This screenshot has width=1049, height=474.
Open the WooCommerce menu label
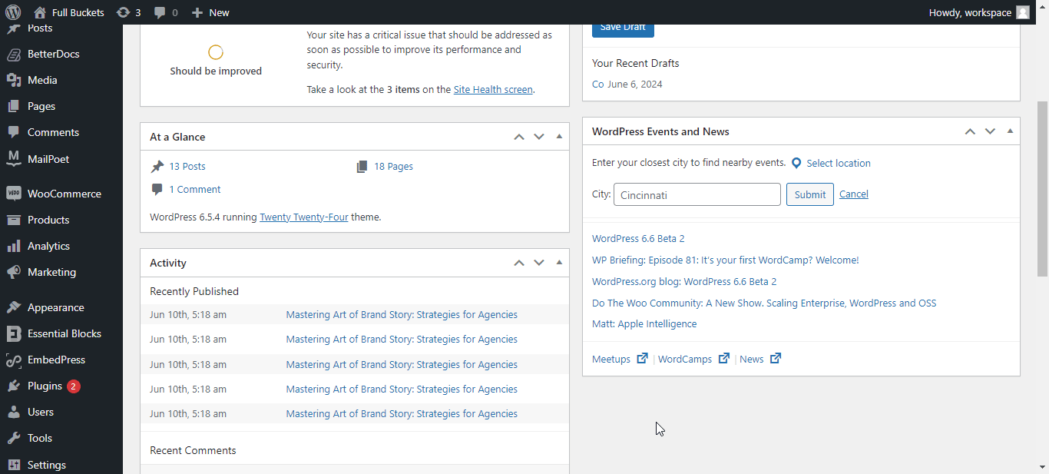65,194
